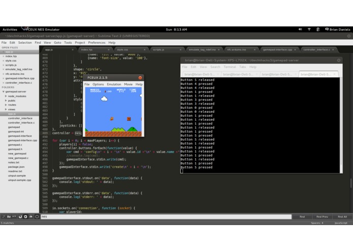The image size is (353, 251).
Task: Close the app.js editor tab
Action: [73, 50]
